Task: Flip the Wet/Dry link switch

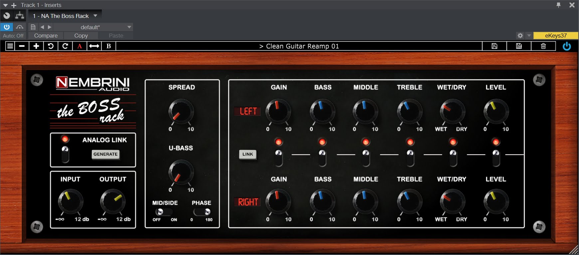Action: [x=453, y=158]
